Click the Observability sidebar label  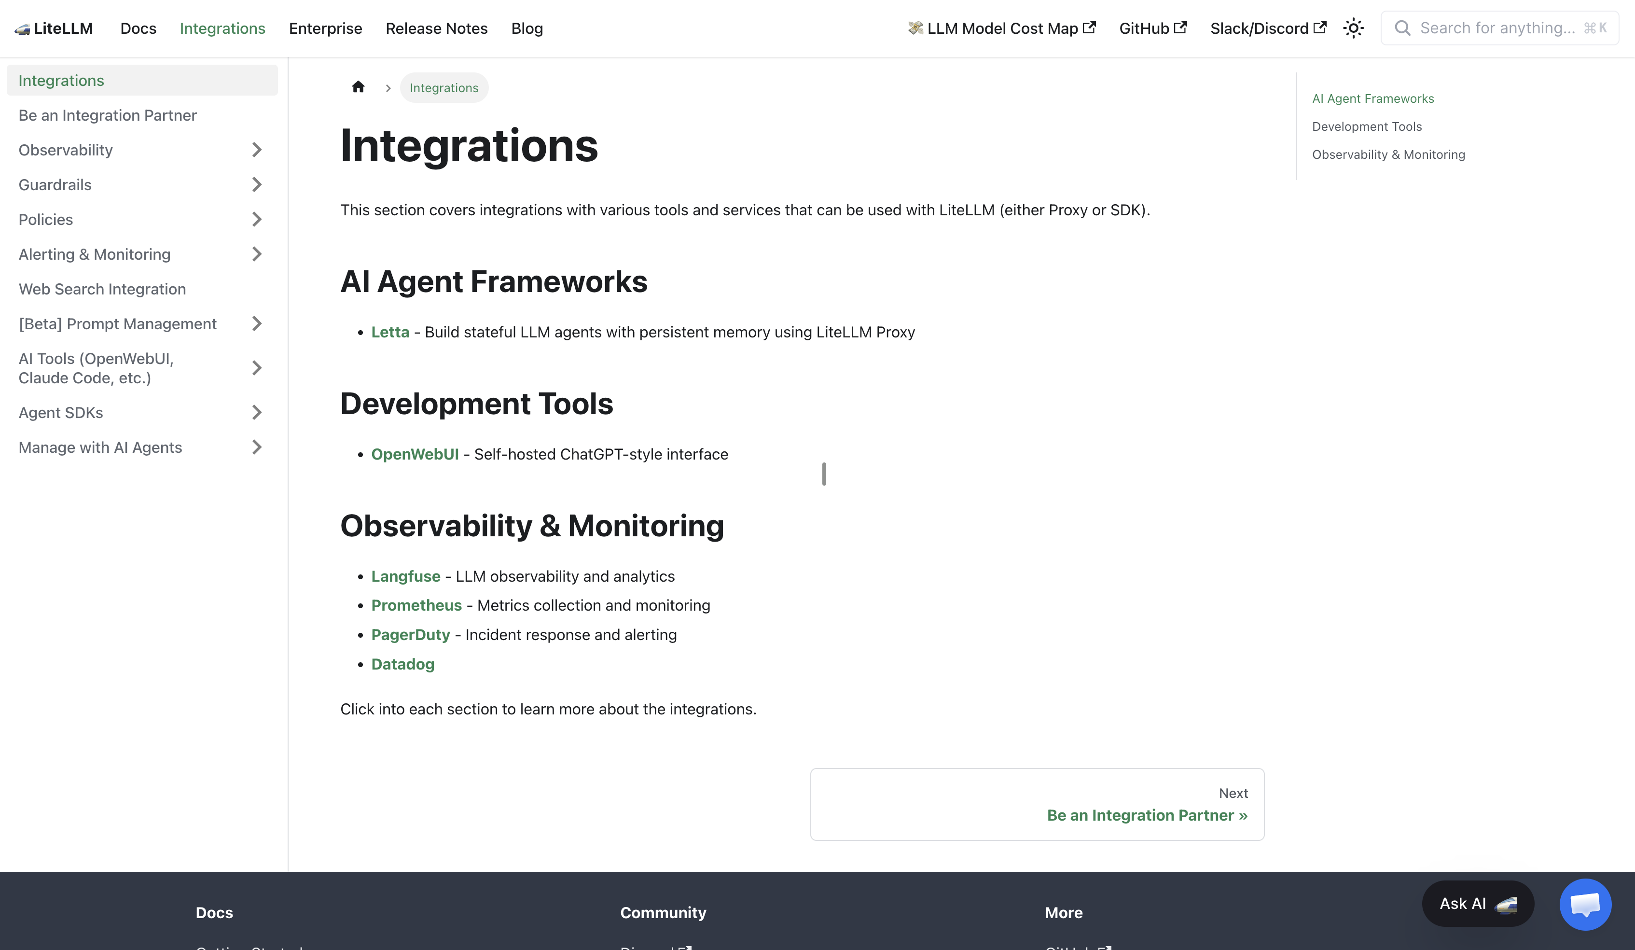pyautogui.click(x=66, y=150)
